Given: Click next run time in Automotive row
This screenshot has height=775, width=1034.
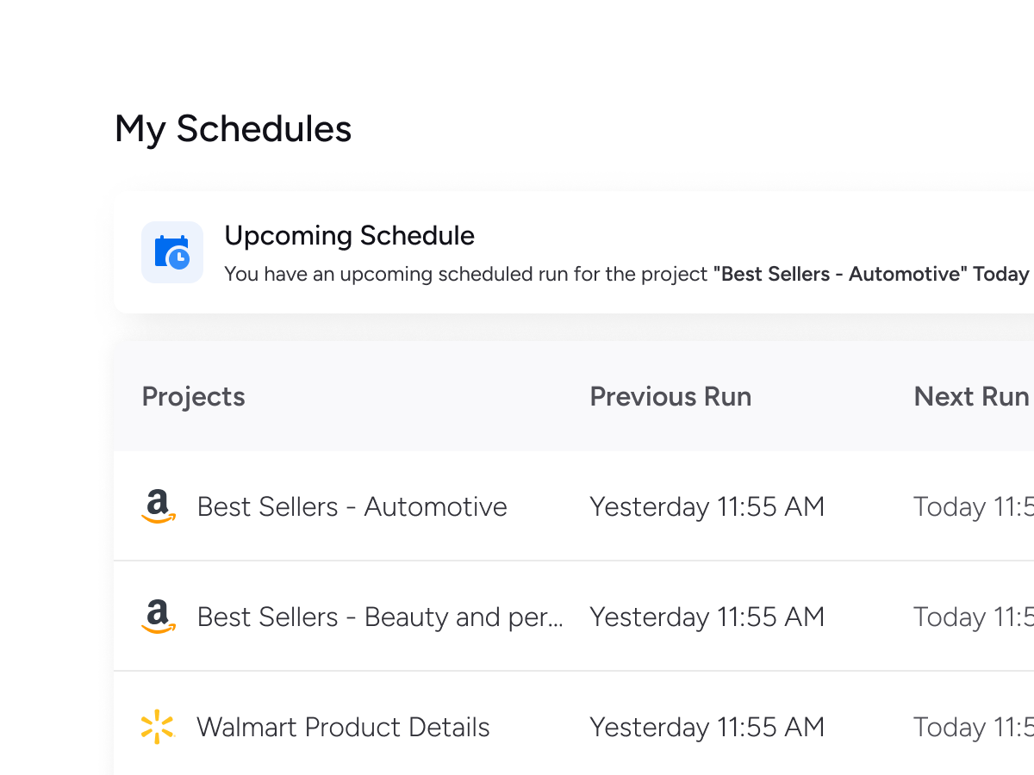Looking at the screenshot, I should click(x=973, y=506).
